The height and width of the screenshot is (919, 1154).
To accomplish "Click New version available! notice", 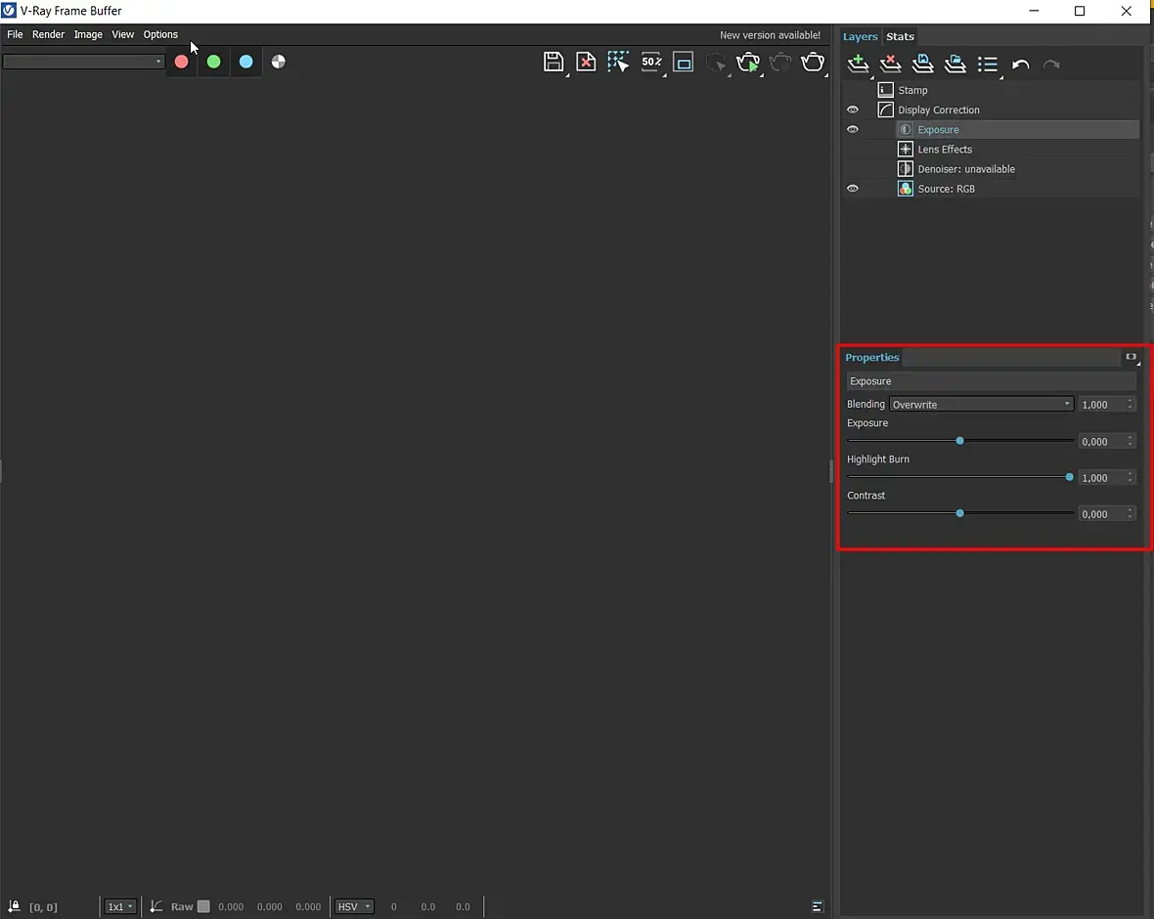I will [x=770, y=35].
